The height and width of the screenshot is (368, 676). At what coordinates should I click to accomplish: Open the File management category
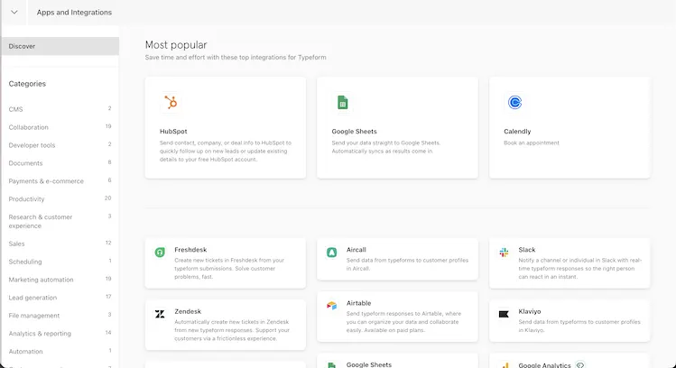pos(60,316)
